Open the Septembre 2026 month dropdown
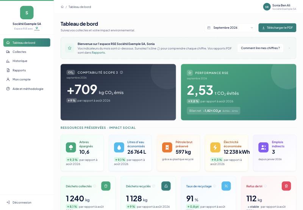Image resolution: width=303 pixels, height=210 pixels. point(230,28)
